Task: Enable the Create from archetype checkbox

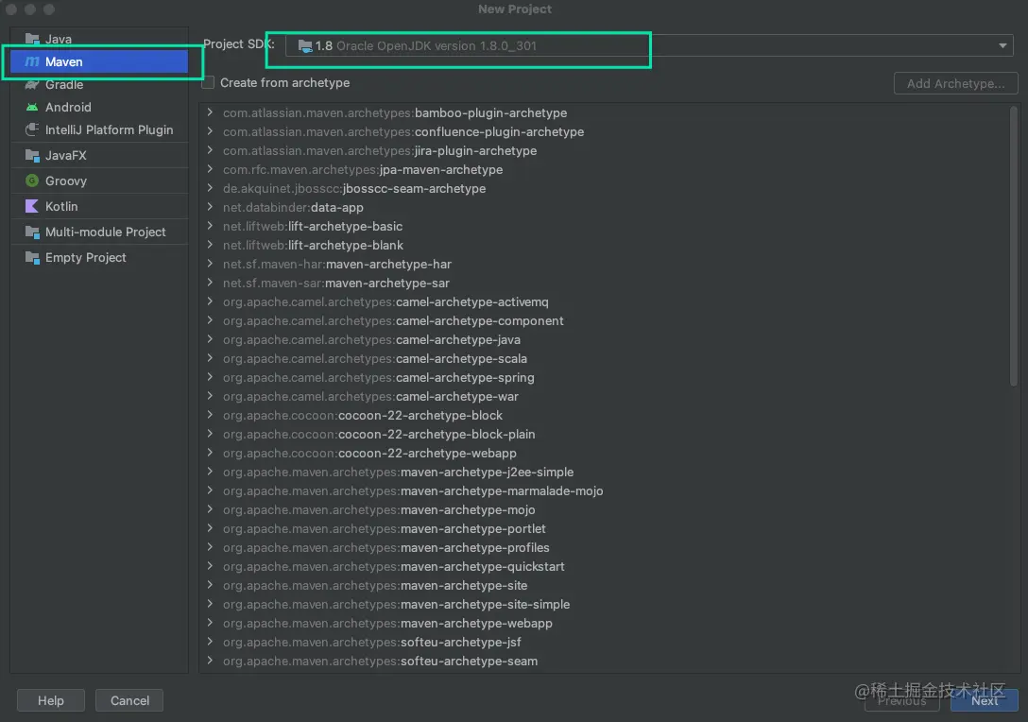Action: tap(208, 82)
